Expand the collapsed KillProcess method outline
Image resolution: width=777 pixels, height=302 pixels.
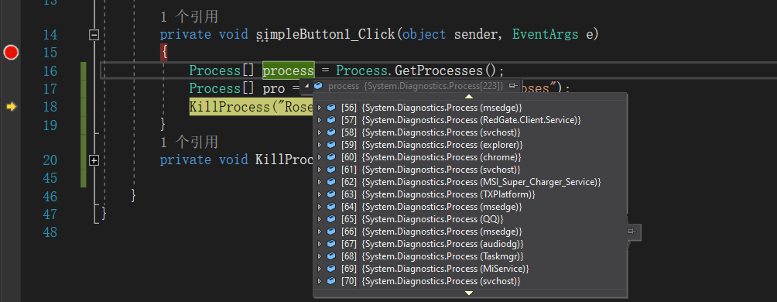click(94, 160)
